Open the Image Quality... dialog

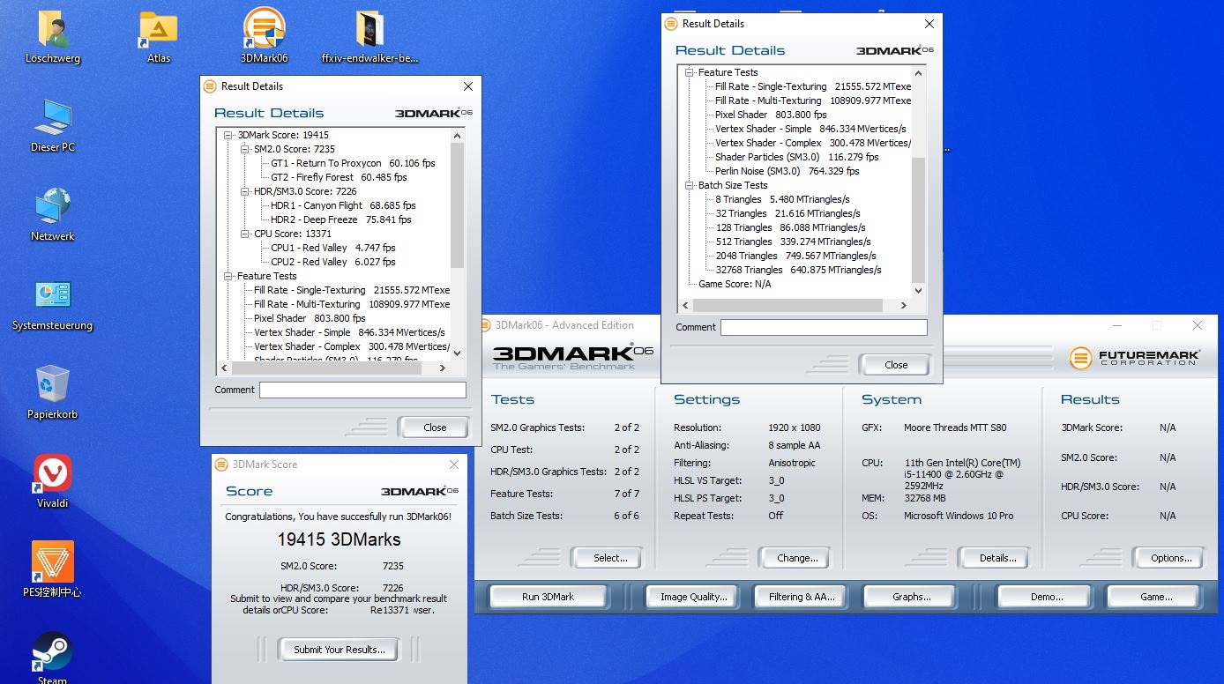point(693,597)
